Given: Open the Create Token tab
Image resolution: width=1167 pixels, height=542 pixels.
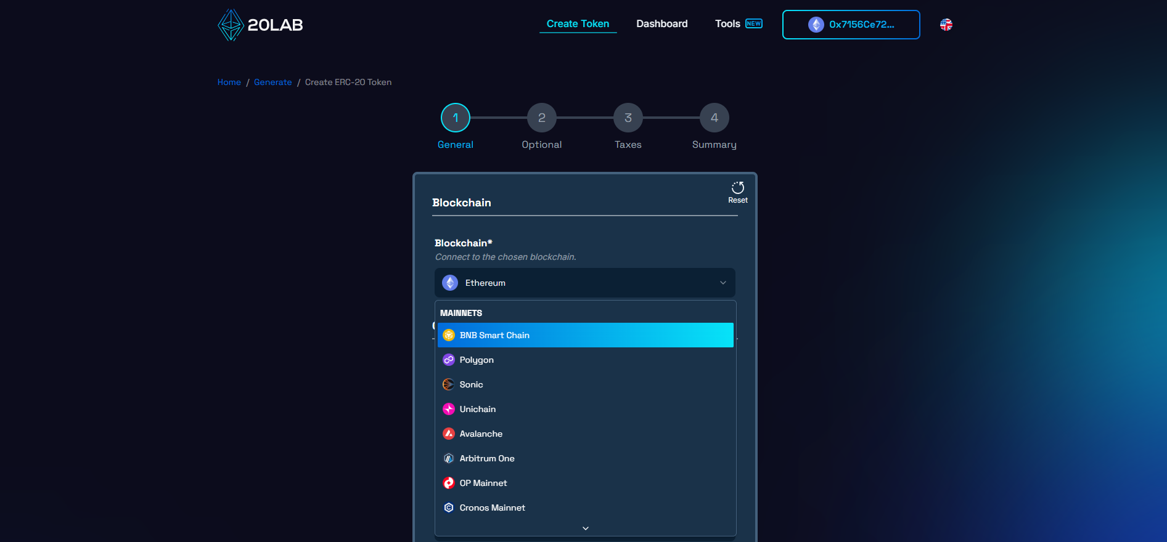Looking at the screenshot, I should [578, 24].
